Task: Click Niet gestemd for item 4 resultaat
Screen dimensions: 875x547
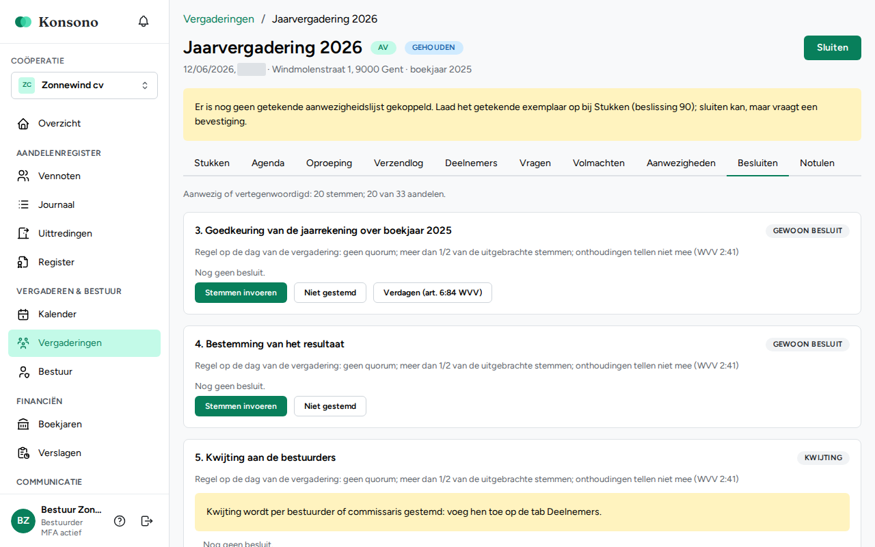Action: [330, 406]
